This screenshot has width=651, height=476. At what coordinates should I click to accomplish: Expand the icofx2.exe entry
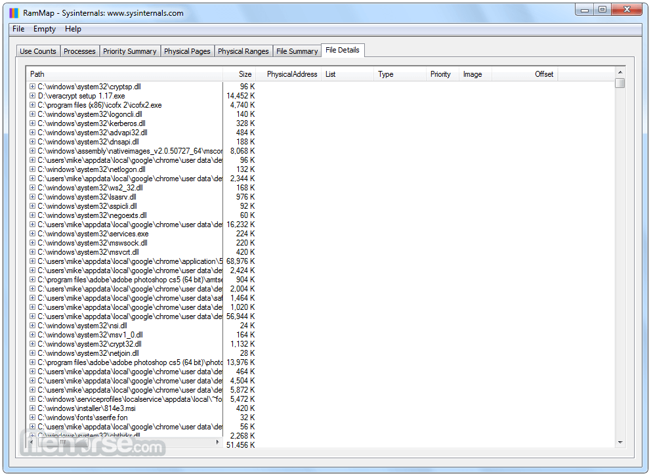click(x=32, y=104)
